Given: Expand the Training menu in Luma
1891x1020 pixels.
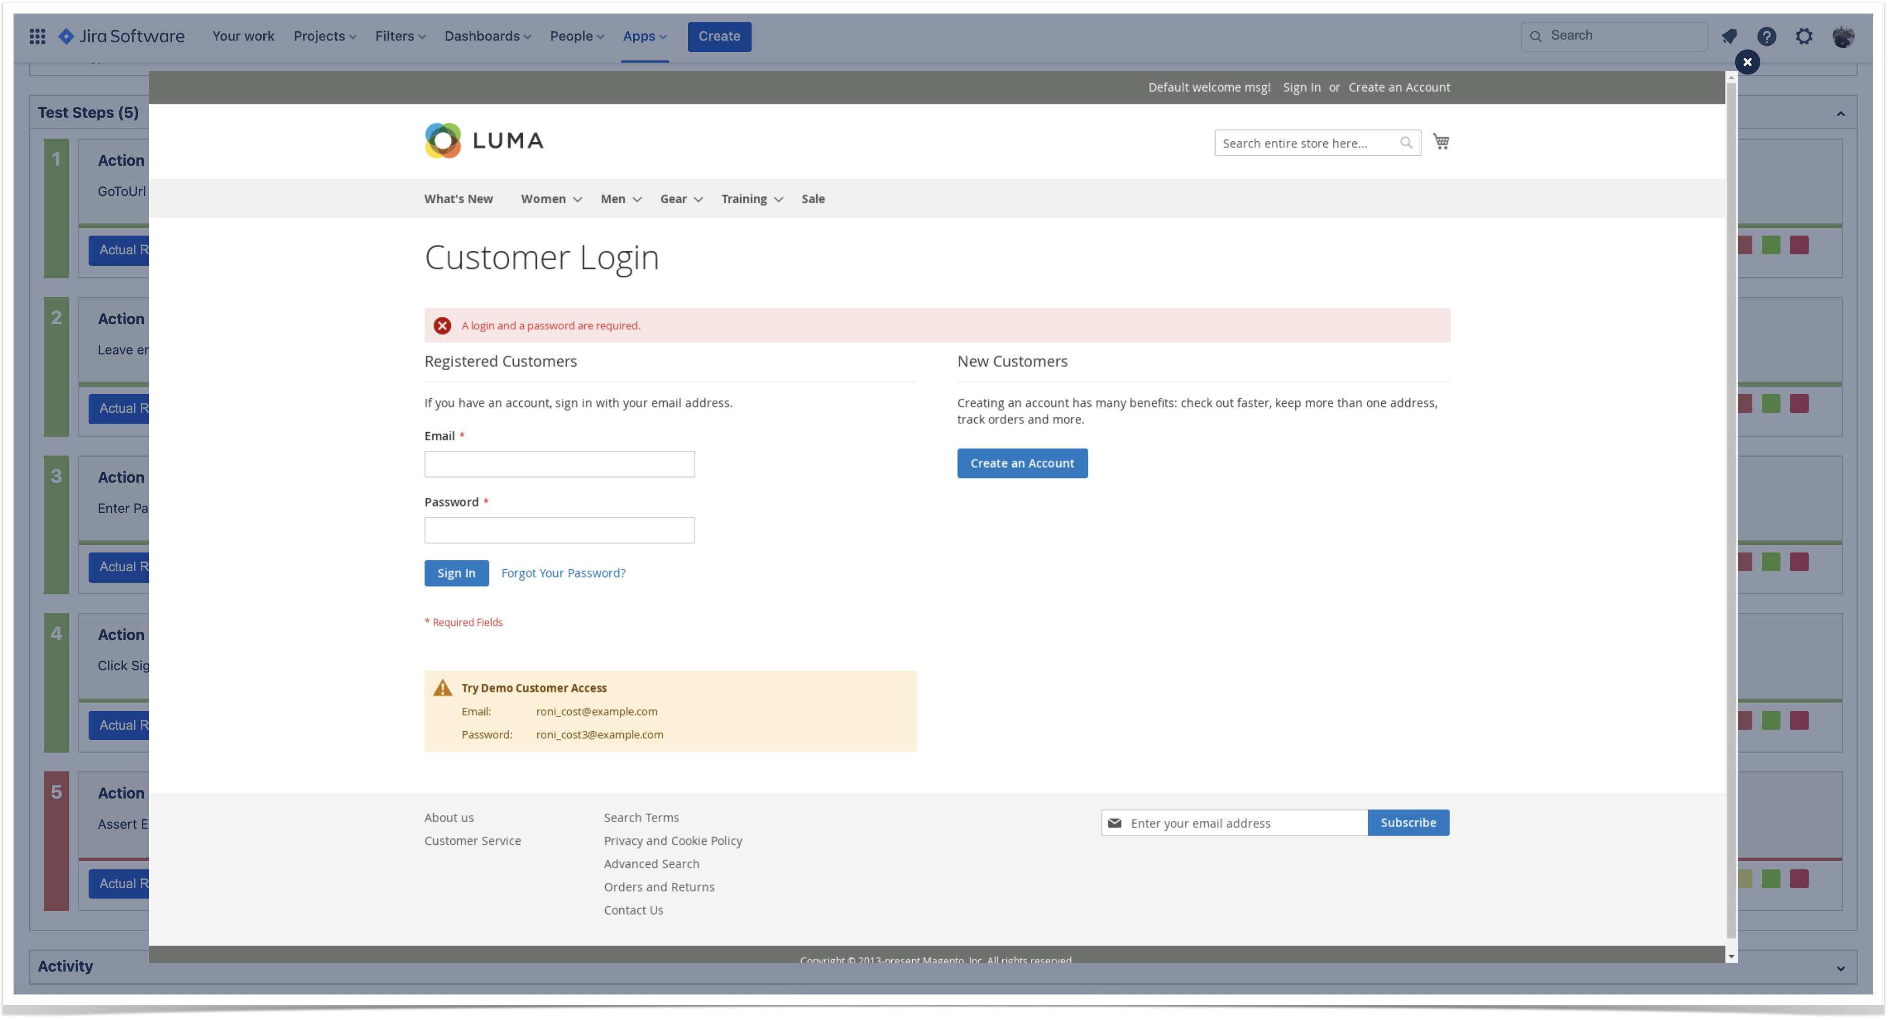Looking at the screenshot, I should (x=752, y=199).
